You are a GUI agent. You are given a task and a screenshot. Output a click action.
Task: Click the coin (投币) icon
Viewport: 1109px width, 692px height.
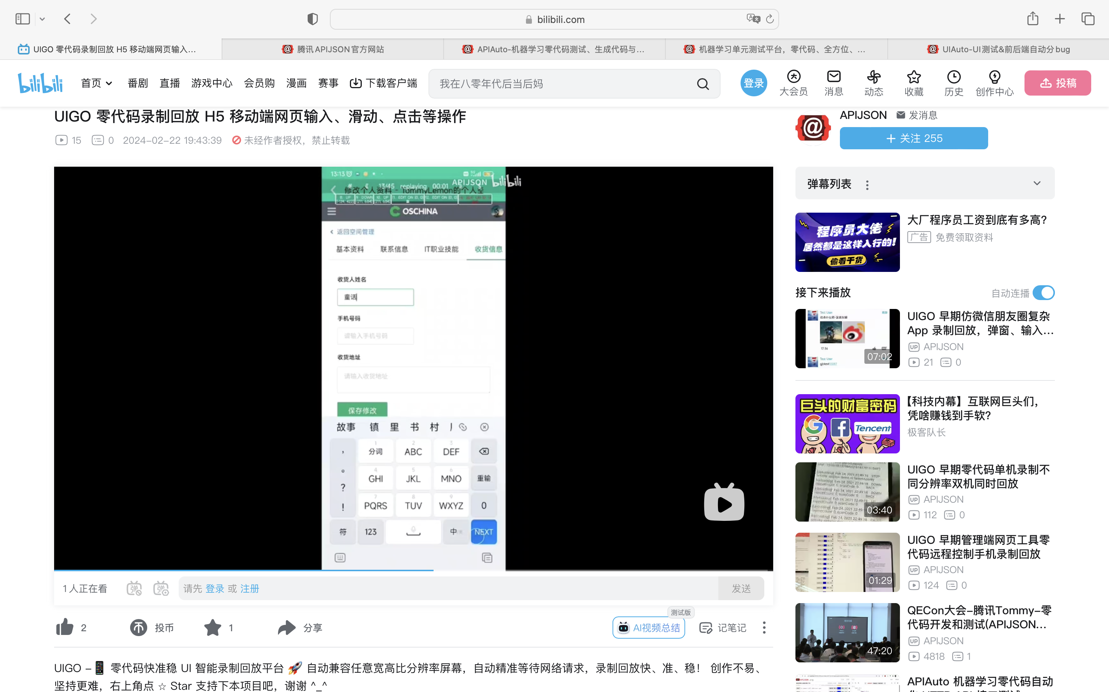138,628
